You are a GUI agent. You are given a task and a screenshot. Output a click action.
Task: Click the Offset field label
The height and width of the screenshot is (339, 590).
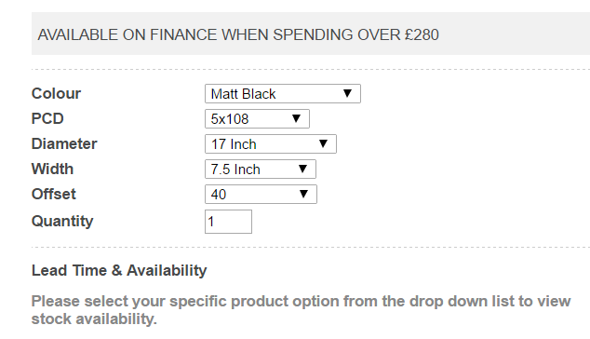(x=54, y=195)
